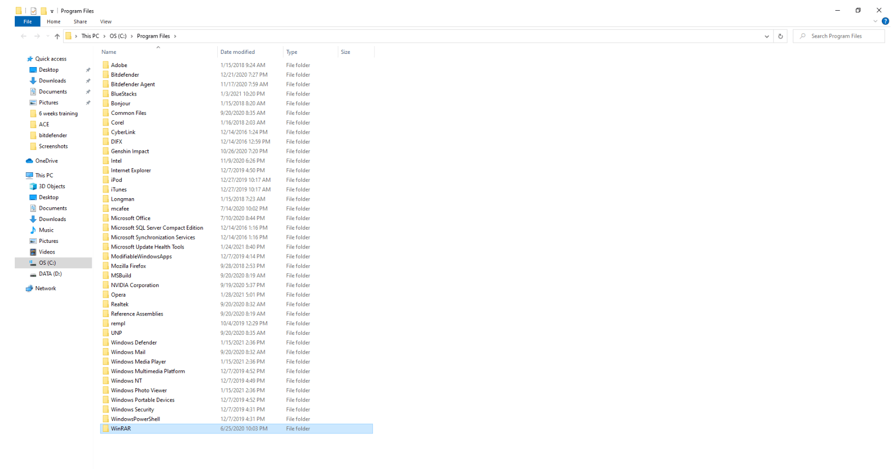This screenshot has width=894, height=469.
Task: Expand the address bar root chevron
Action: 76,36
